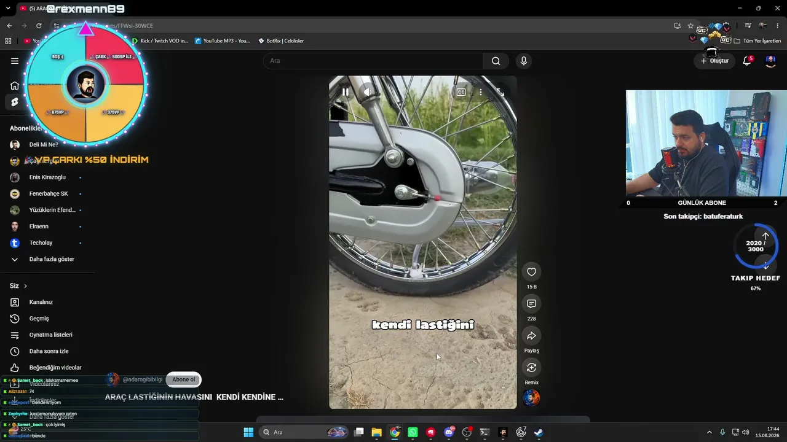Open Chrome three-dot menu

click(x=778, y=26)
